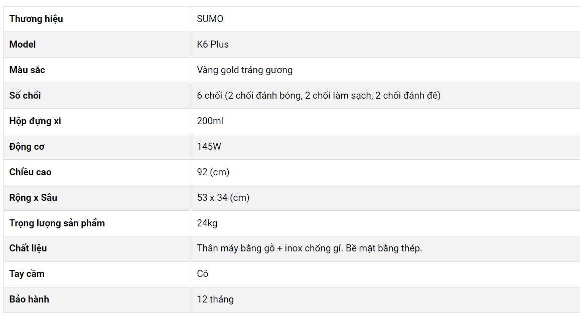Select the "53 x 34 (cm)" value
This screenshot has width=580, height=318.
pyautogui.click(x=223, y=198)
